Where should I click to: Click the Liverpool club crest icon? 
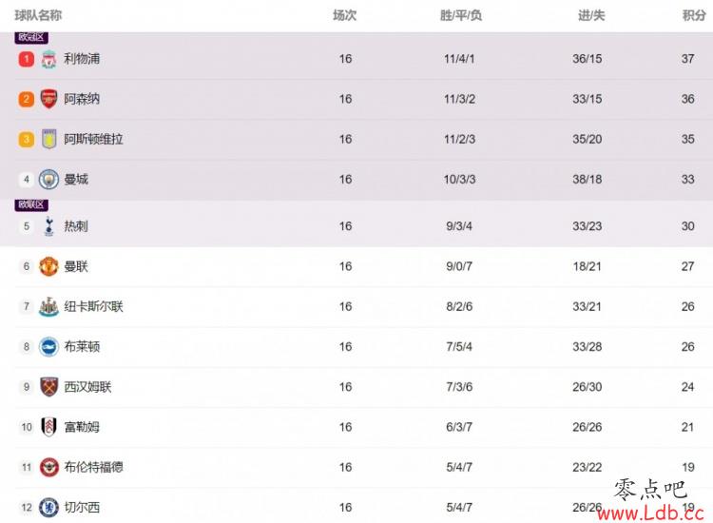click(x=48, y=59)
